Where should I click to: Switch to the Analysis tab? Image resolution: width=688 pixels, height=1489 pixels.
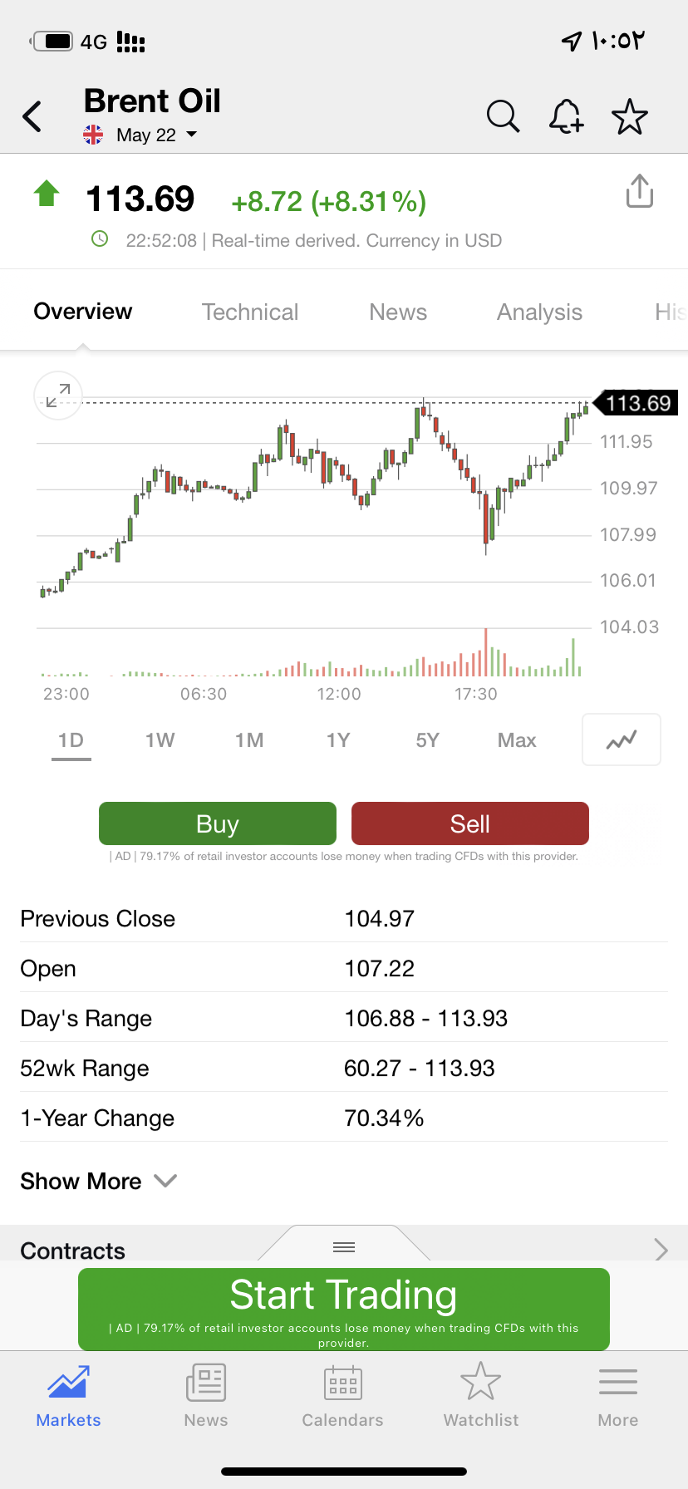(x=539, y=312)
